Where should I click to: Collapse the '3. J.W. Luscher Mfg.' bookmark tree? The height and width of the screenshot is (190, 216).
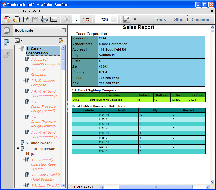coord(18,149)
